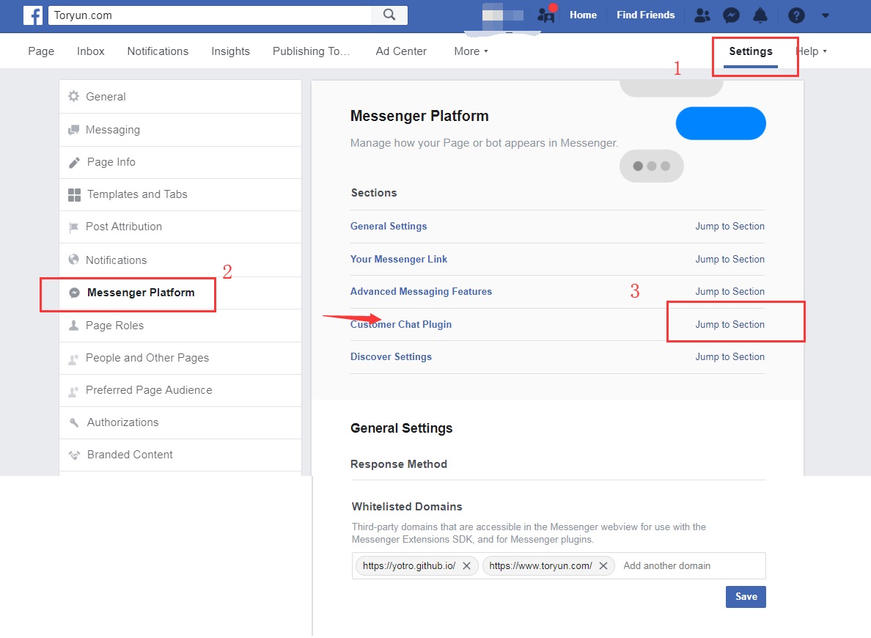Click the Facebook logo icon
The width and height of the screenshot is (871, 638).
pyautogui.click(x=33, y=15)
